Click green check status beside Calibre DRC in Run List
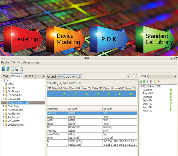The height and width of the screenshot is (156, 178). [171, 100]
